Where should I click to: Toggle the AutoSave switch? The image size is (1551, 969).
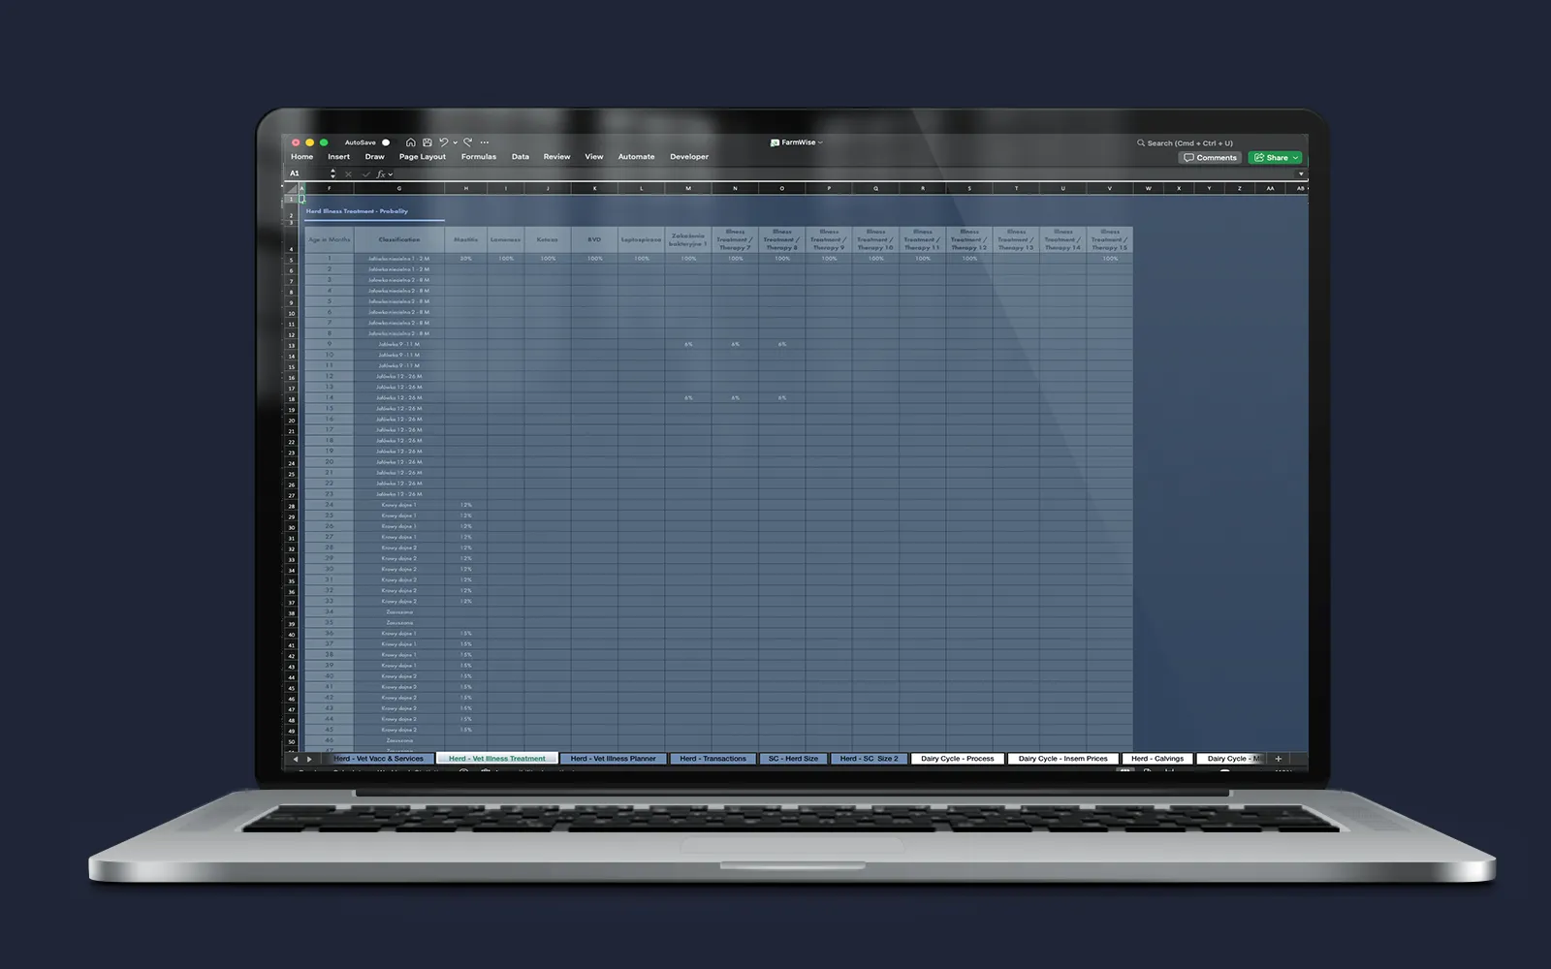click(x=386, y=142)
